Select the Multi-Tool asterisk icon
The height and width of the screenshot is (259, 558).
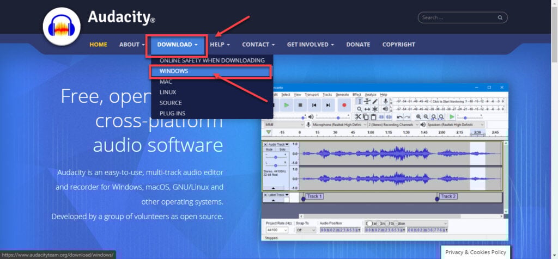coord(375,109)
